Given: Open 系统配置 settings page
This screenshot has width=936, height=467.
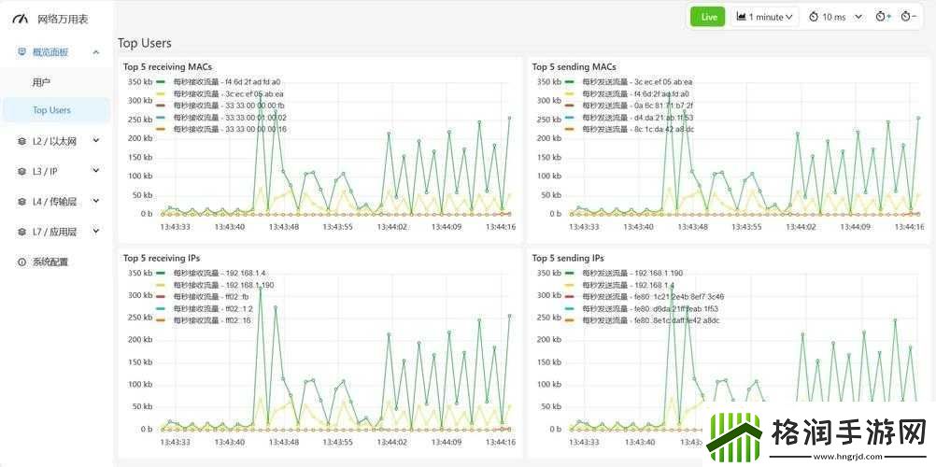Looking at the screenshot, I should (x=50, y=262).
